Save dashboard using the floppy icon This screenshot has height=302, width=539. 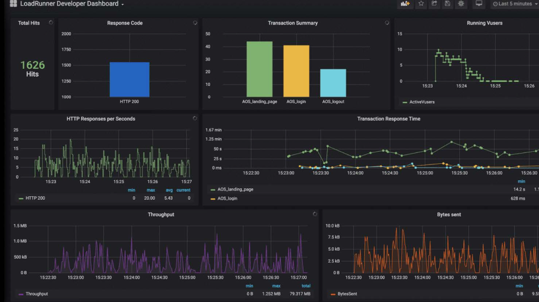448,4
